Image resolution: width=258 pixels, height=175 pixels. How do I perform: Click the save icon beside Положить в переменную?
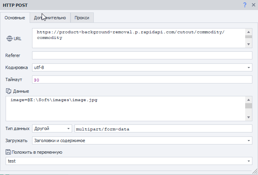(x=8, y=152)
